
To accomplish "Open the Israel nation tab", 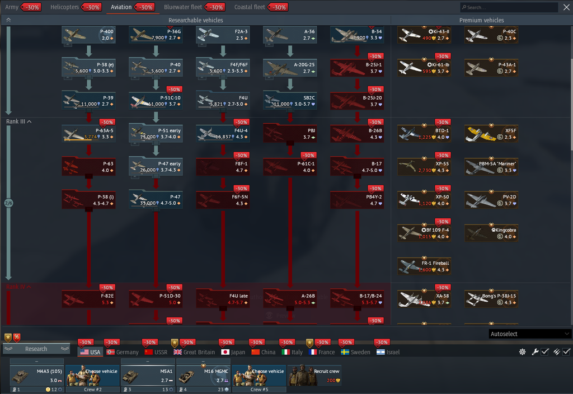I will [388, 352].
